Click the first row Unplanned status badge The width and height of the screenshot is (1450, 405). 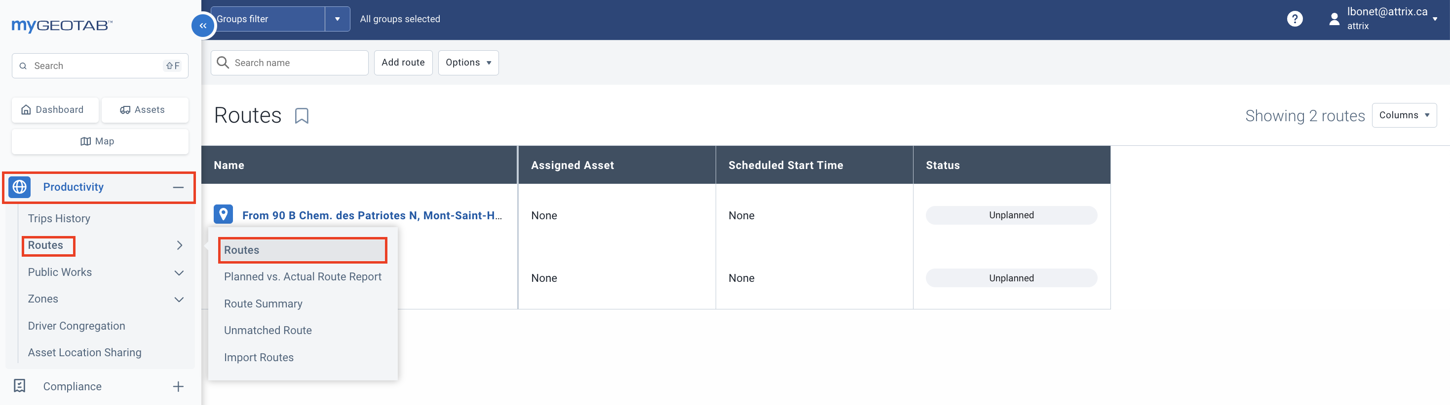coord(1012,215)
